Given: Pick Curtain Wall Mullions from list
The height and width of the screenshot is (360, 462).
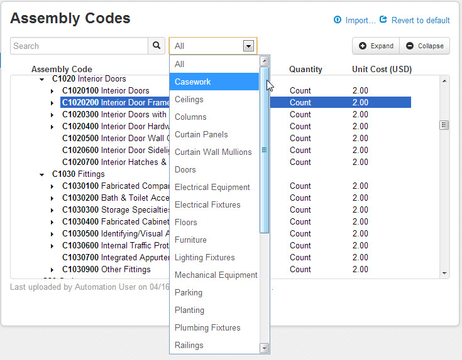Looking at the screenshot, I should (x=213, y=152).
